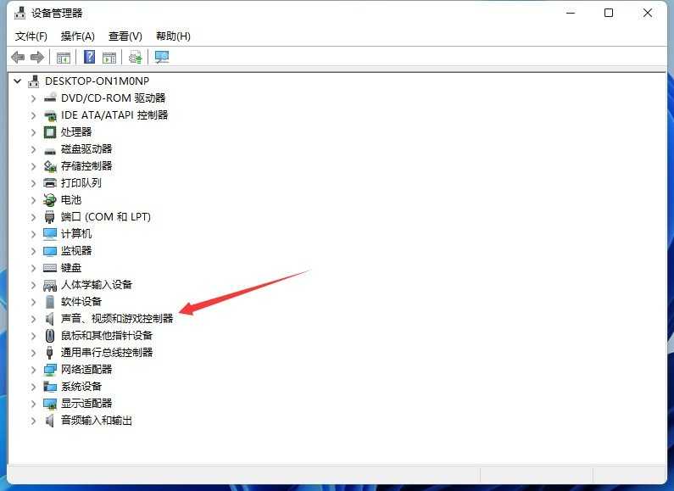Open the 帮助(H) menu
The height and width of the screenshot is (491, 674).
click(x=173, y=36)
